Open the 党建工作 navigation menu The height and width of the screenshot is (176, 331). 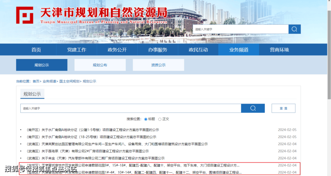pos(77,50)
